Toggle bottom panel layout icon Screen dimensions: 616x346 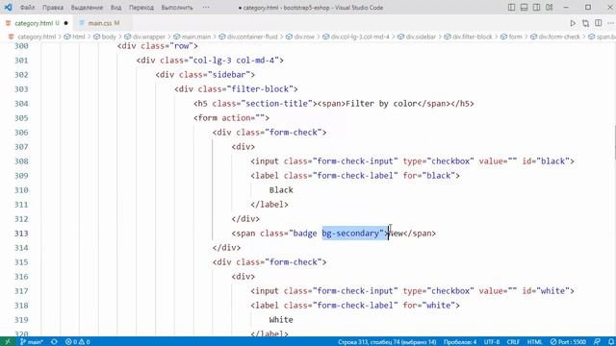[x=524, y=8]
